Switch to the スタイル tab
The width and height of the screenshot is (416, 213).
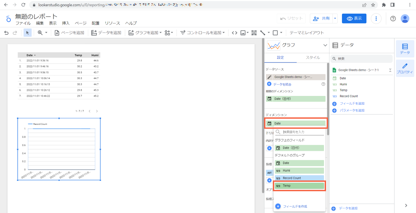(313, 57)
